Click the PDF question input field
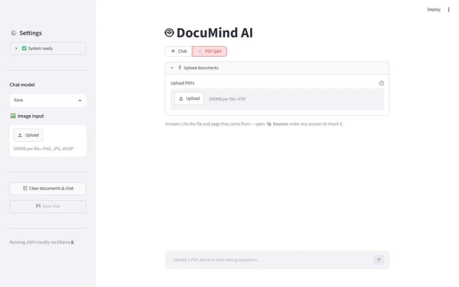 pyautogui.click(x=271, y=260)
